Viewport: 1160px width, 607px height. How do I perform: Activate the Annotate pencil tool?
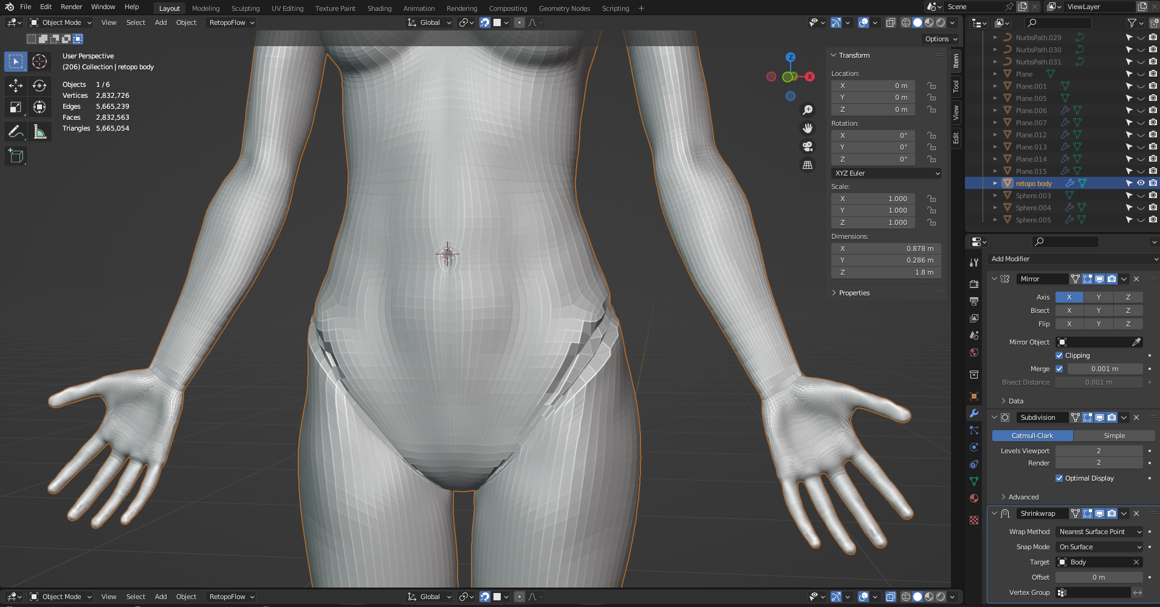pyautogui.click(x=16, y=131)
